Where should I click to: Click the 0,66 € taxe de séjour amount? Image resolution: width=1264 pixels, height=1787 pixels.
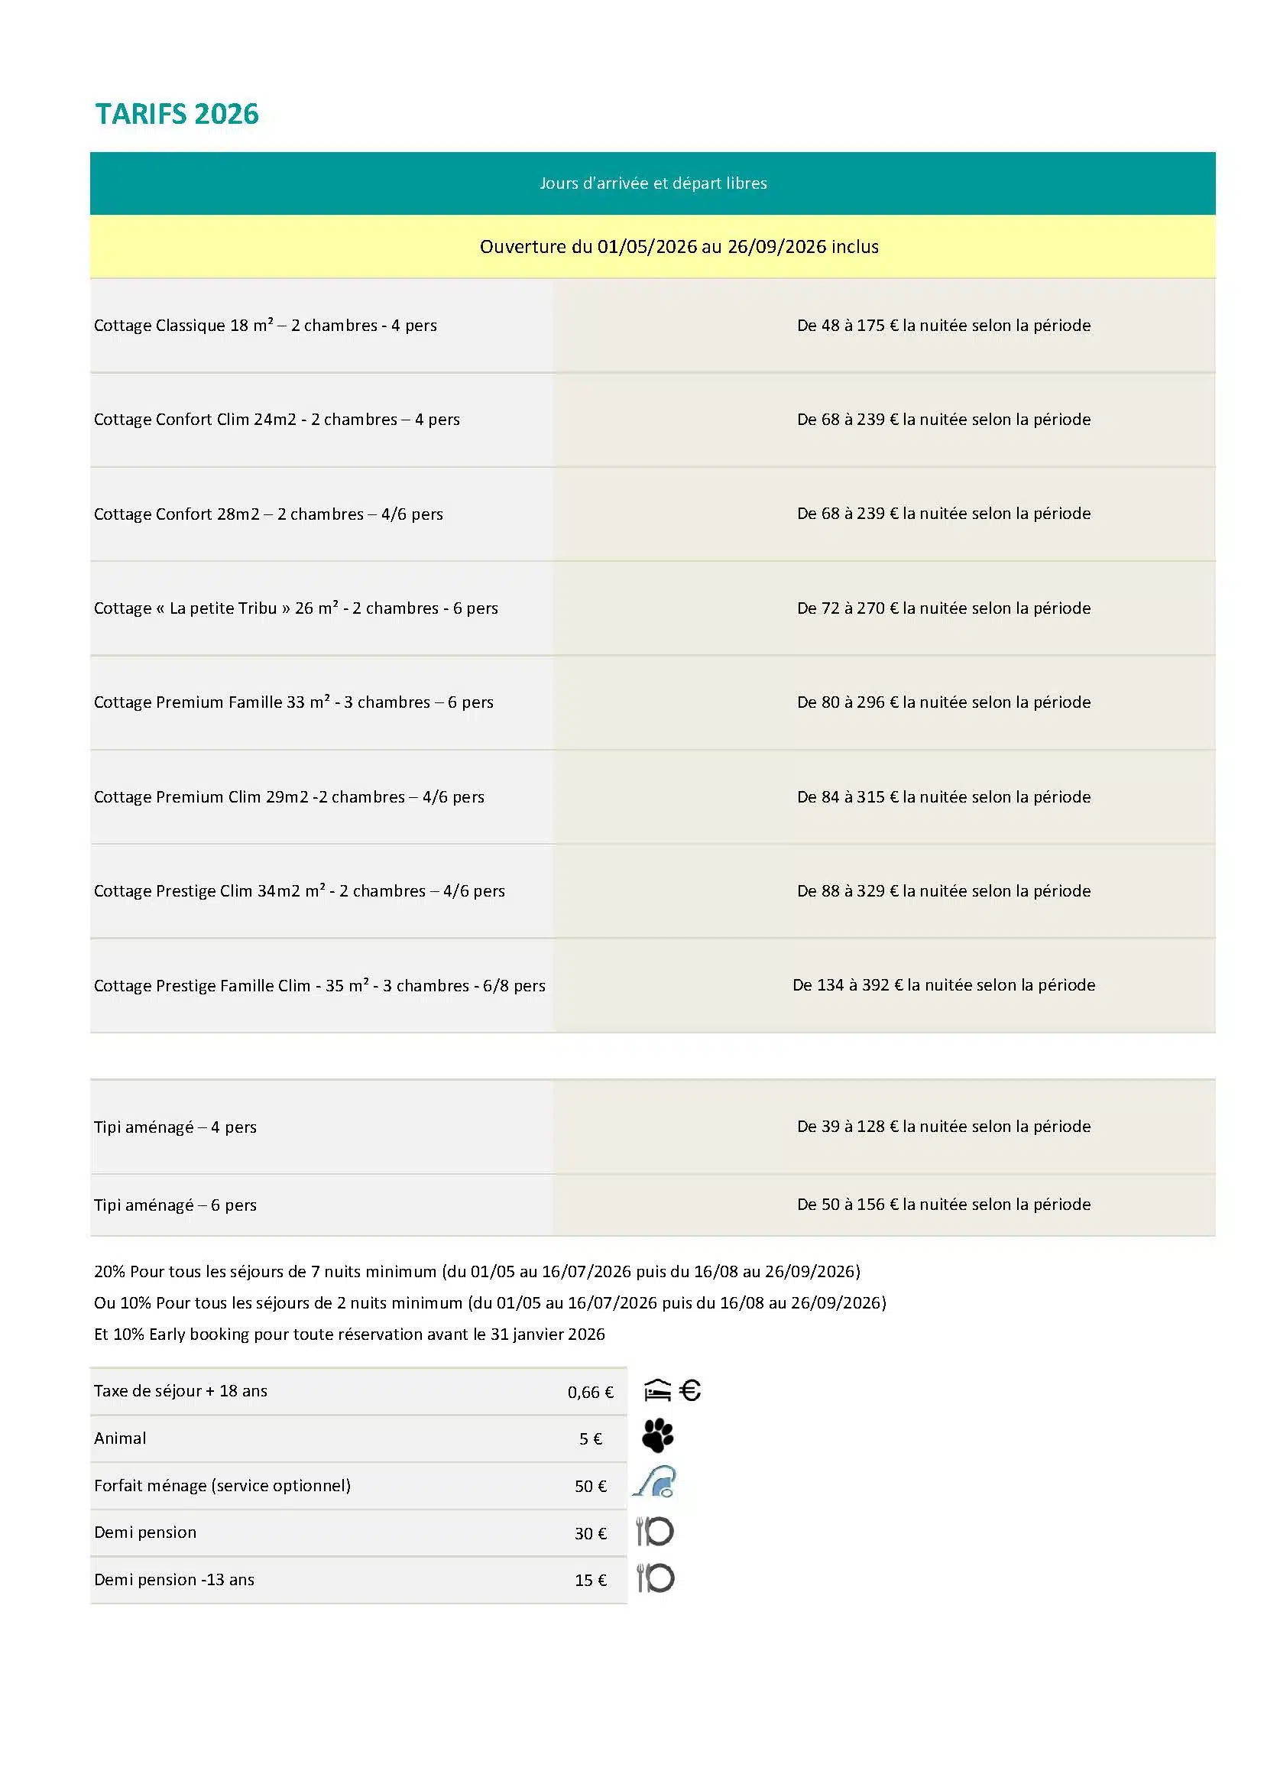tap(590, 1392)
